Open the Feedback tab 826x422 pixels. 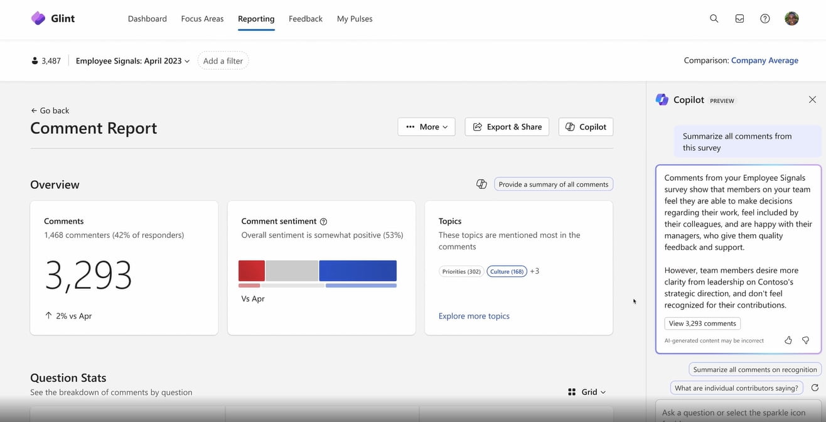[306, 19]
